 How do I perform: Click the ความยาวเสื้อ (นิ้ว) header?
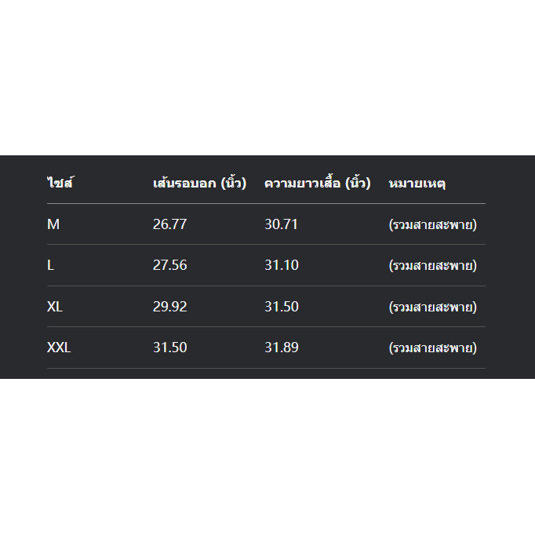click(317, 184)
